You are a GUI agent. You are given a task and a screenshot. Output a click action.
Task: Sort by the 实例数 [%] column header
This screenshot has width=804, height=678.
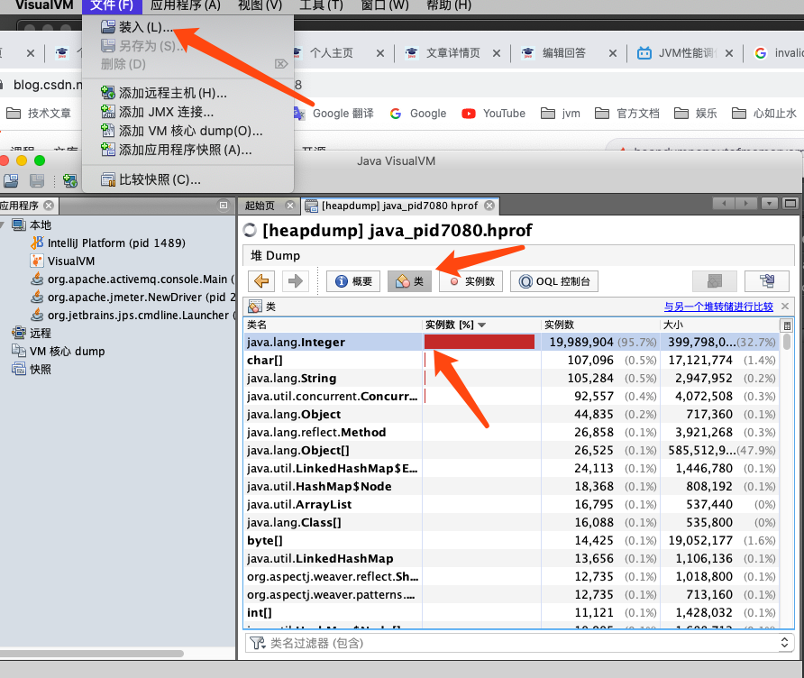[481, 325]
